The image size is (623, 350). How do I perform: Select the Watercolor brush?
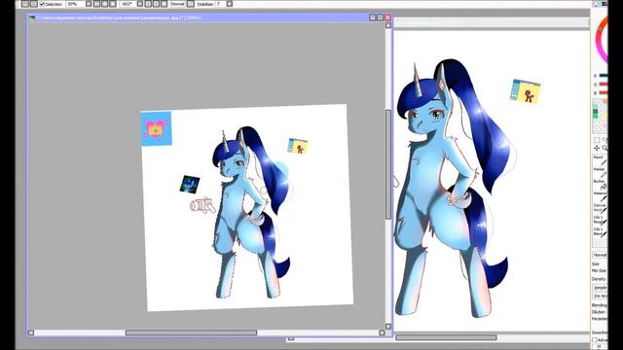click(600, 196)
